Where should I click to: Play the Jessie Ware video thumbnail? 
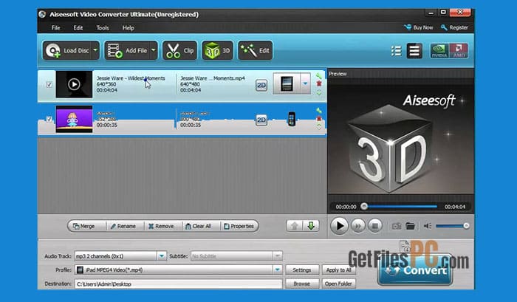click(x=74, y=84)
